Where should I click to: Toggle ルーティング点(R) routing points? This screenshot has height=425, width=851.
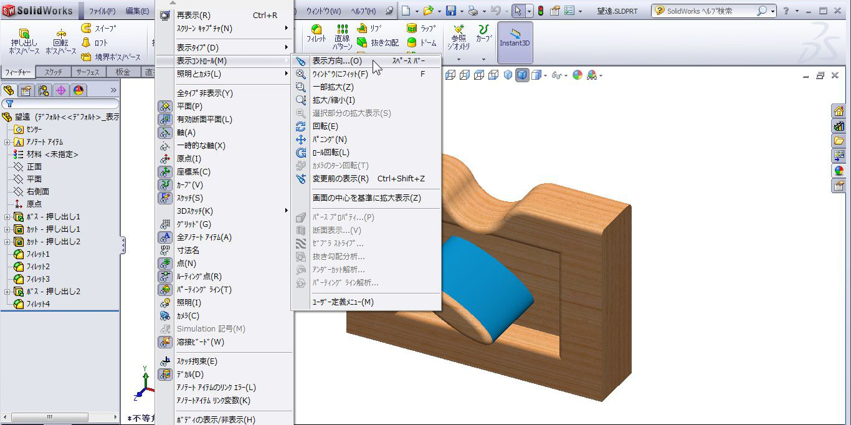(224, 277)
